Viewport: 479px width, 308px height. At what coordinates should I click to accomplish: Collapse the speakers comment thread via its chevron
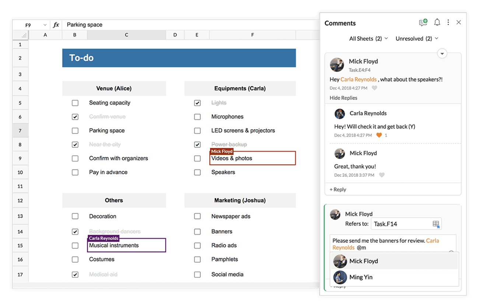point(442,53)
